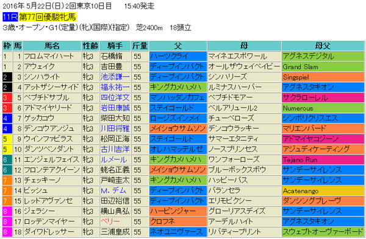This screenshot has width=366, height=239.
Task: Click horse name ダンツペンダント
Action: pyautogui.click(x=49, y=149)
